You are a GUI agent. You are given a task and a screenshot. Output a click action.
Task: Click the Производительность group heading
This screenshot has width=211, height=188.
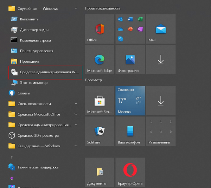click(103, 8)
